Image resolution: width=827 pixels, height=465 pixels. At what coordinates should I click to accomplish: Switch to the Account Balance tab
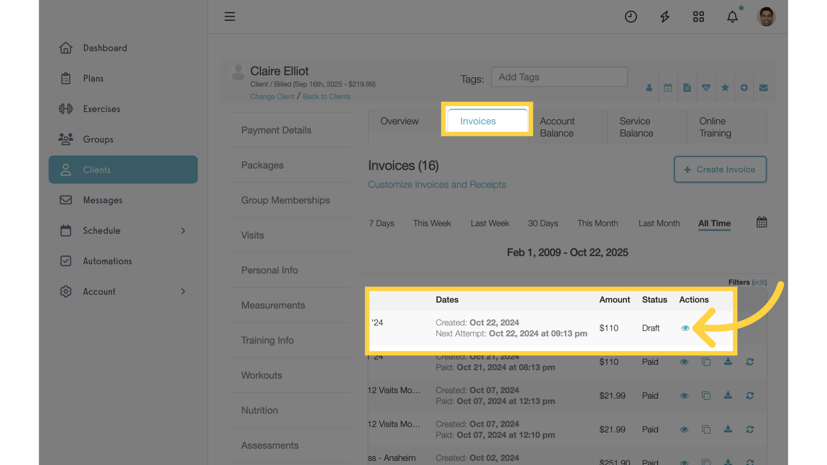point(568,127)
